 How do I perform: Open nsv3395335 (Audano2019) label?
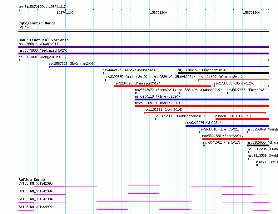coord(126,77)
